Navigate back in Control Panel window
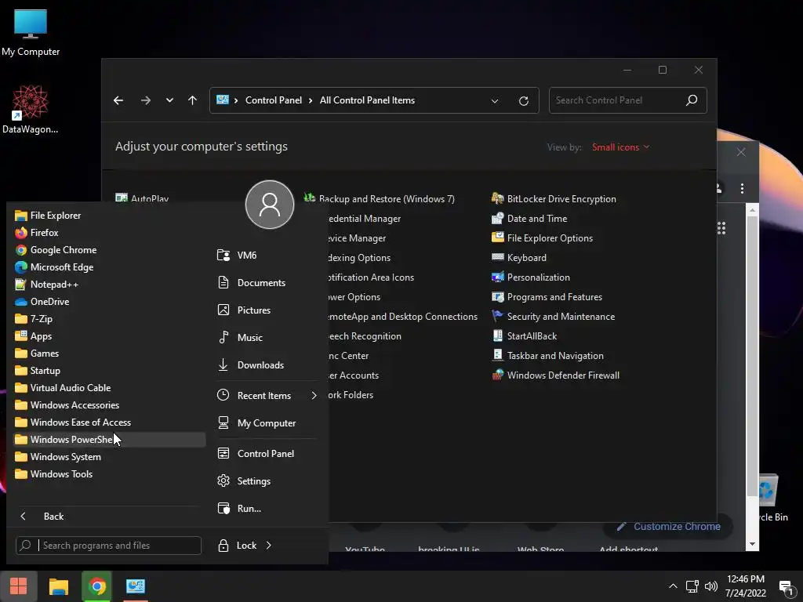Screen dimensions: 803x602 pyautogui.click(x=118, y=100)
